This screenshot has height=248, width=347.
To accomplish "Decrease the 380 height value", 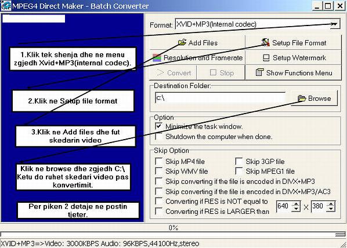I will click(x=331, y=209).
